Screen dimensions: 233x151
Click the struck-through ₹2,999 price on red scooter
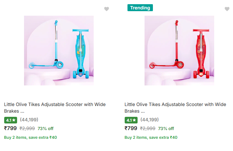147,128
